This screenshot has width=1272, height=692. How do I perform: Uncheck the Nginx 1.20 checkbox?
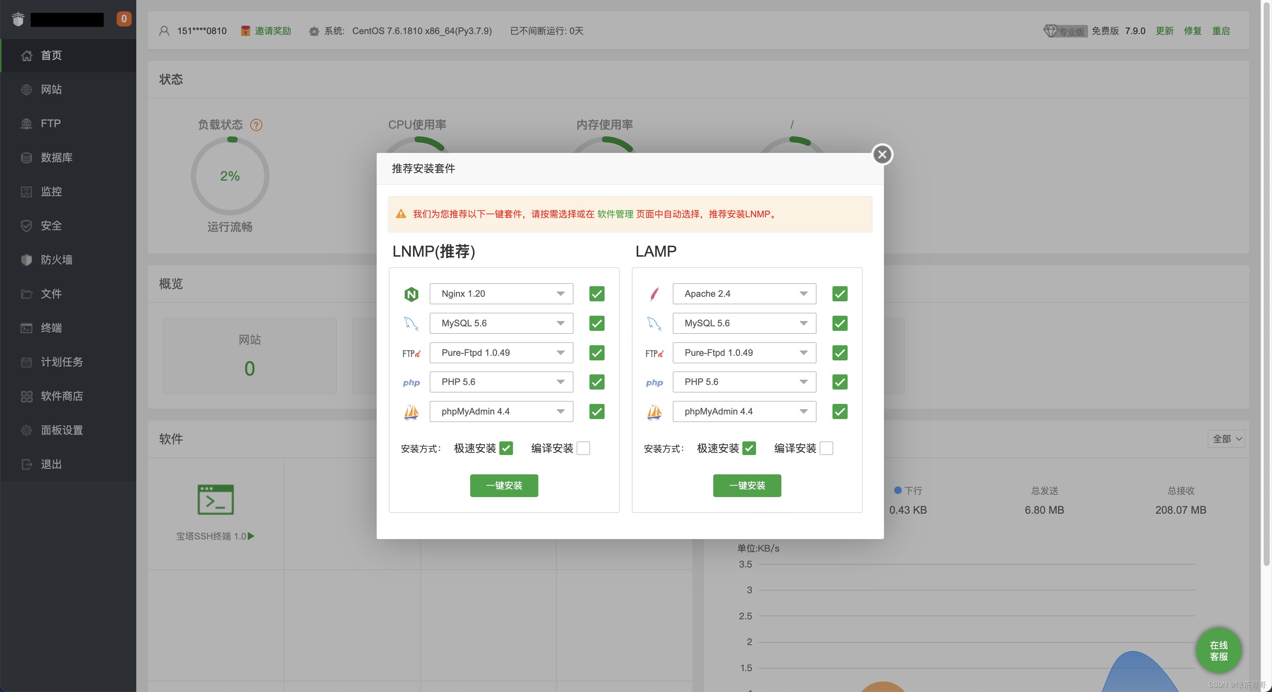pyautogui.click(x=597, y=294)
